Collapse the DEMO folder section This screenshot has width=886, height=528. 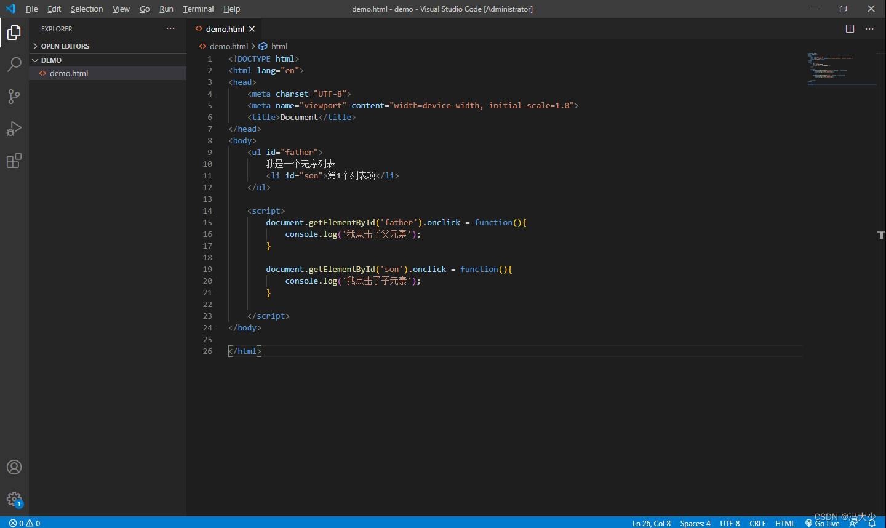pyautogui.click(x=108, y=60)
